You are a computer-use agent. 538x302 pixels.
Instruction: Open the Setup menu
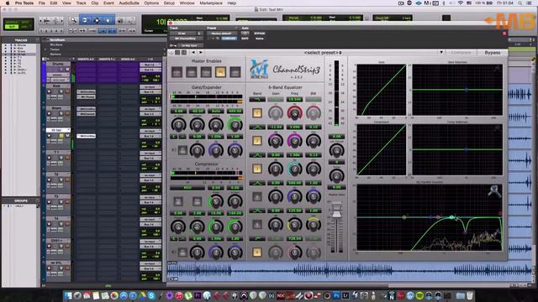(x=169, y=3)
